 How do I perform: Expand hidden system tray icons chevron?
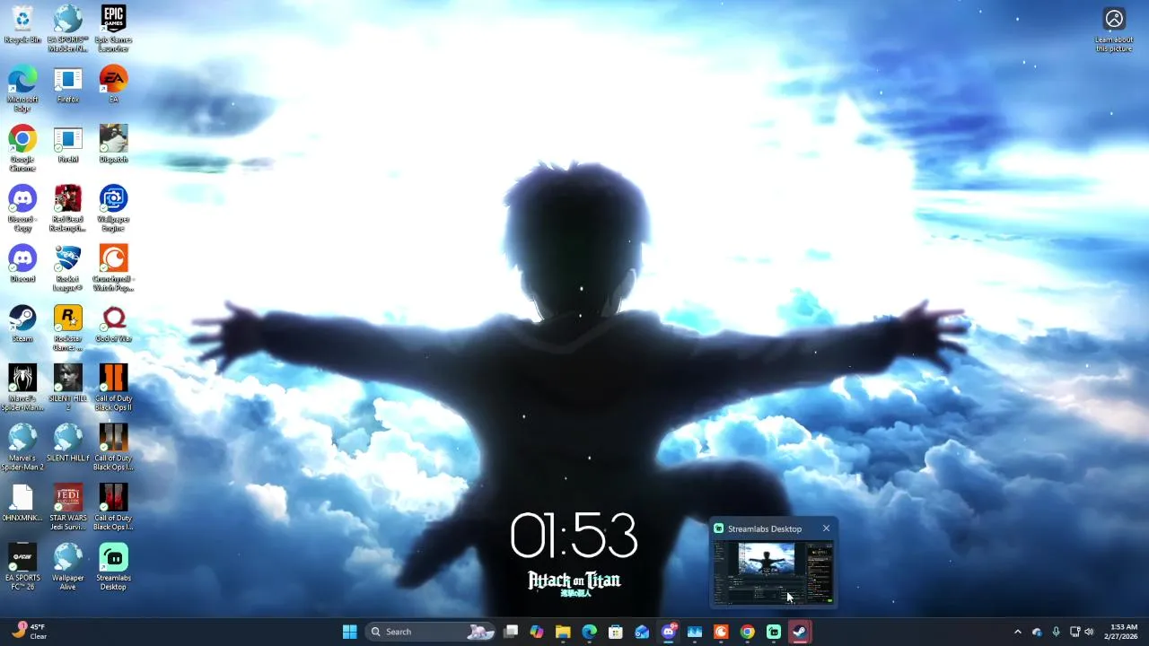tap(1017, 632)
